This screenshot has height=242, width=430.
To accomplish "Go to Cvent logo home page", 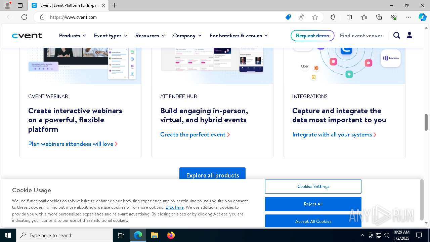I will (x=27, y=36).
